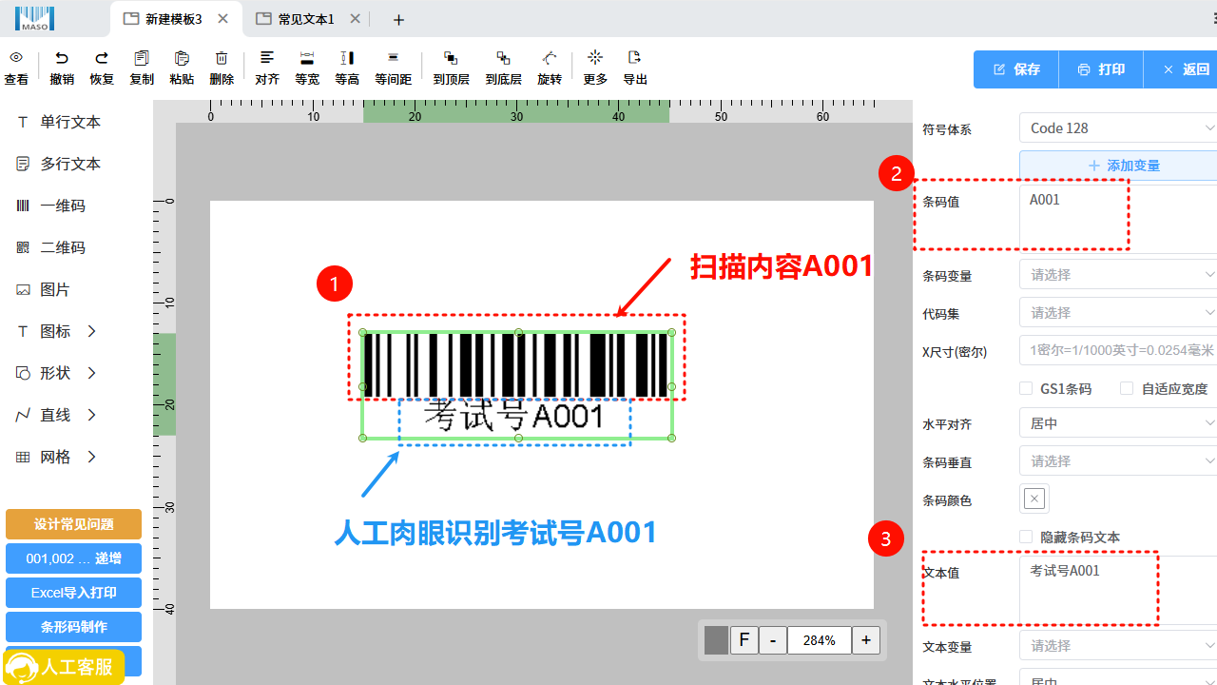Image resolution: width=1217 pixels, height=685 pixels.
Task: Click the 打印 print button
Action: click(1100, 69)
